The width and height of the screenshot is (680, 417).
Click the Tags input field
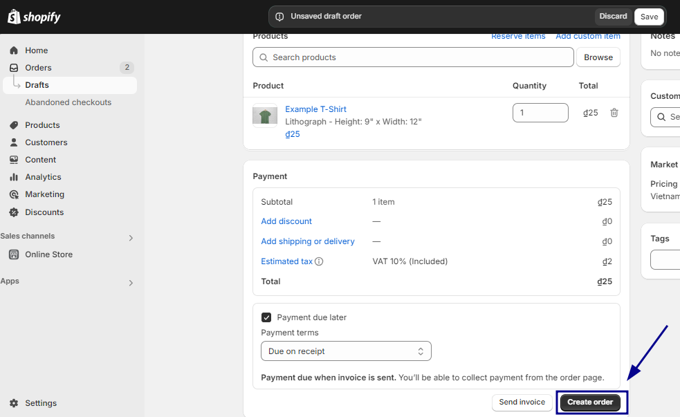coord(665,259)
